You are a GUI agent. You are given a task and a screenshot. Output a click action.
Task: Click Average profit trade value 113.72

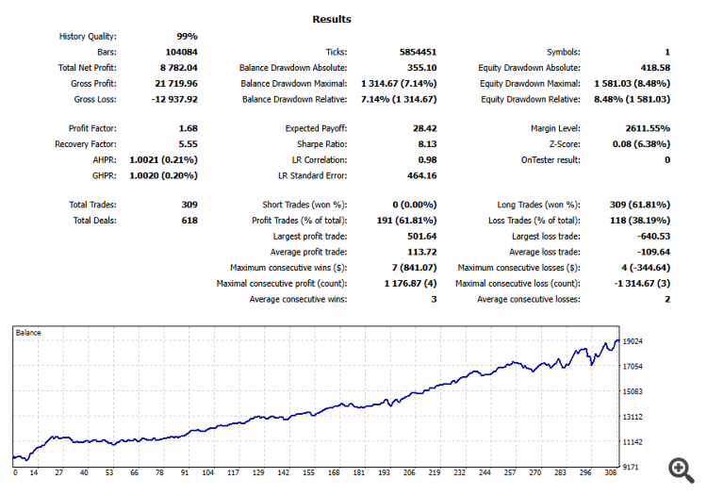click(422, 253)
